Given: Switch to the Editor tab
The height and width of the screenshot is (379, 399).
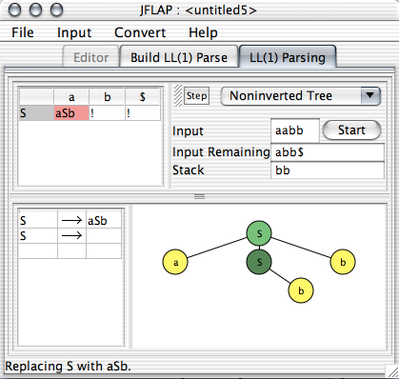Looking at the screenshot, I should pyautogui.click(x=90, y=57).
